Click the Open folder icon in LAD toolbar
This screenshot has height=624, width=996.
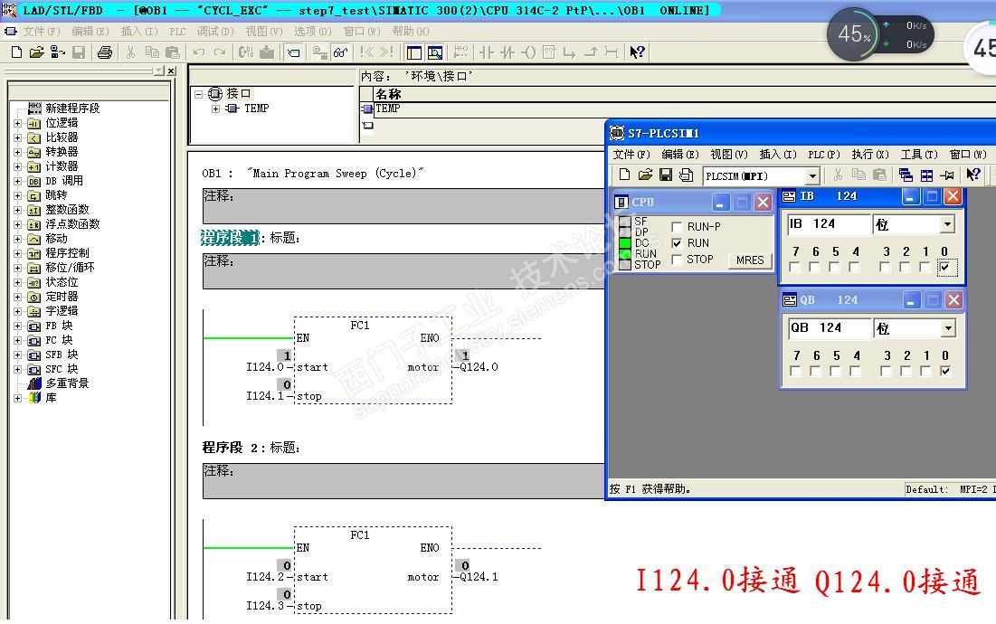[x=36, y=52]
